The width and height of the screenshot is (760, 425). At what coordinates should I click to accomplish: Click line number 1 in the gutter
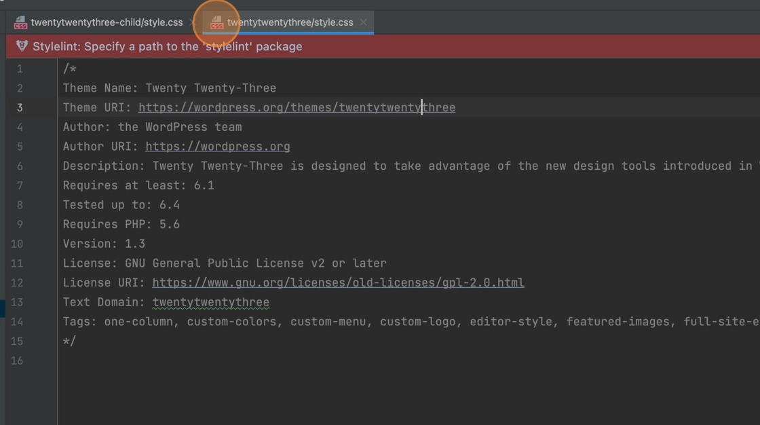coord(20,69)
